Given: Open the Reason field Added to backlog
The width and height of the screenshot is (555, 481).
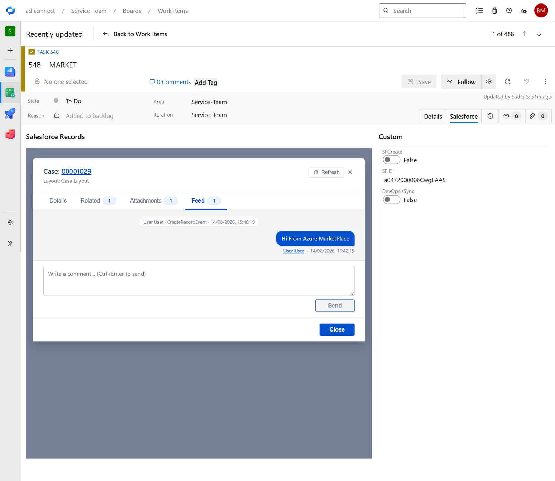Looking at the screenshot, I should pos(89,116).
